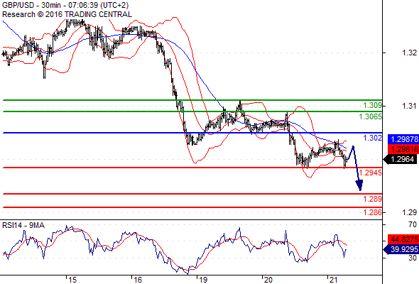Click the date 19 on time axis
The image size is (419, 284).
(x=203, y=280)
